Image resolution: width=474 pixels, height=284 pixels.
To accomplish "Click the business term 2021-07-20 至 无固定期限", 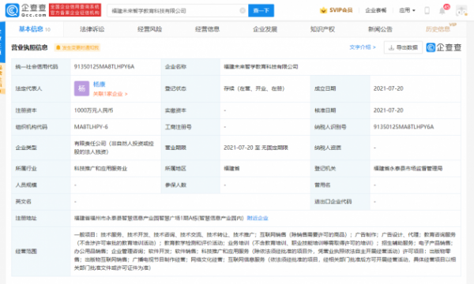I will click(x=256, y=148).
